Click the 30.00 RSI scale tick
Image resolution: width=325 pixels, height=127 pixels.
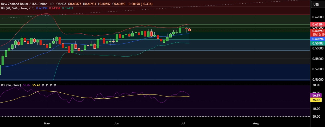[x=316, y=116]
